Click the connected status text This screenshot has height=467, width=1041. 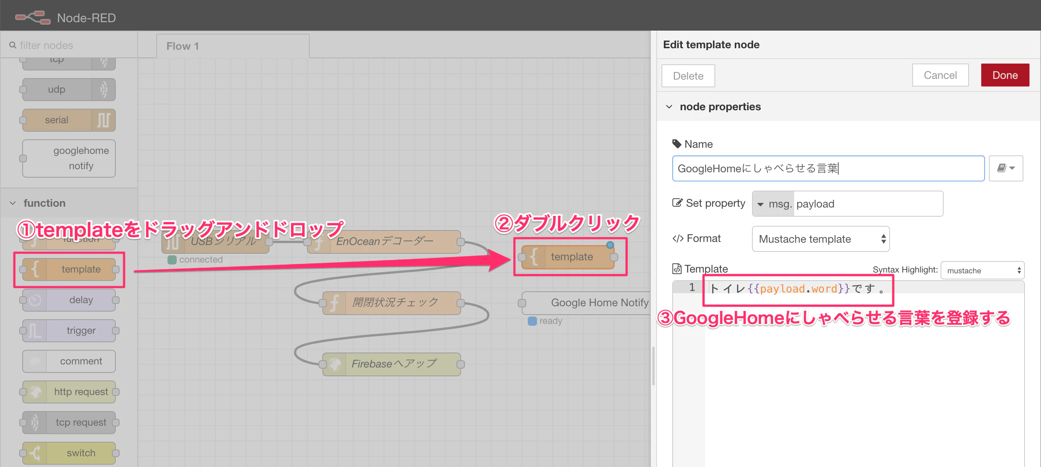tap(201, 260)
